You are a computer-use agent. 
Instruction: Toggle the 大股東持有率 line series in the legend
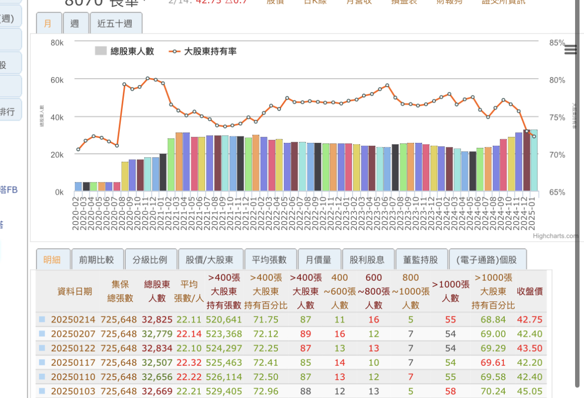[x=203, y=51]
